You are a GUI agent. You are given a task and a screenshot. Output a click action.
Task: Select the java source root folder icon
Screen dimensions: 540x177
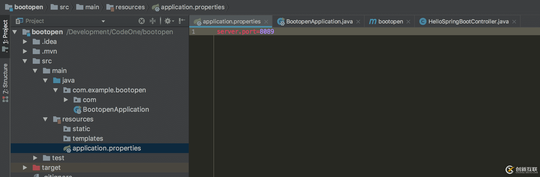[57, 80]
